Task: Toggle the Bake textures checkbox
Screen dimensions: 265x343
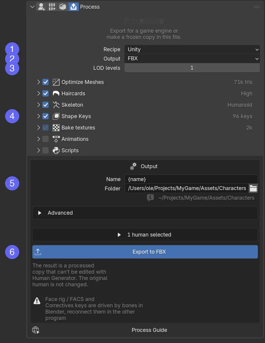Action: coord(46,127)
